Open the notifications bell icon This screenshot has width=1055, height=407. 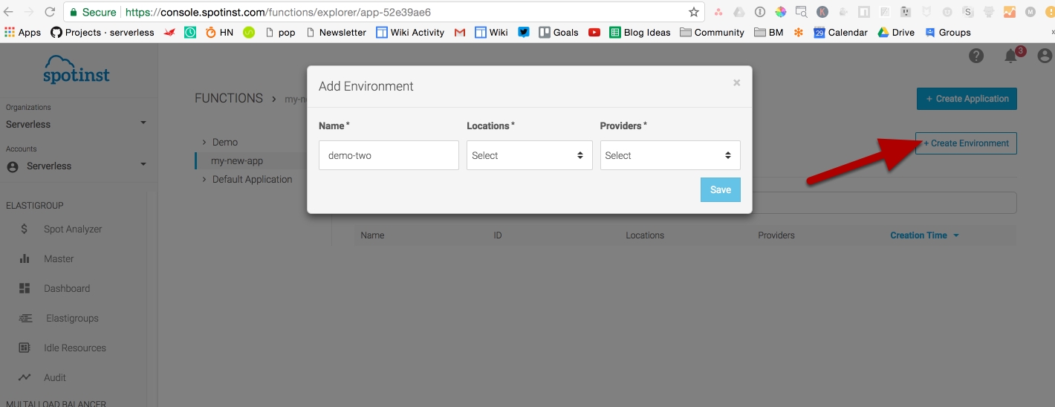(1010, 56)
